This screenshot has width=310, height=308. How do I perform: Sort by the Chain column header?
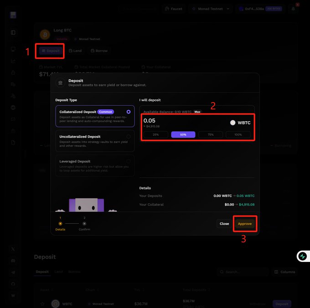[x=92, y=290]
